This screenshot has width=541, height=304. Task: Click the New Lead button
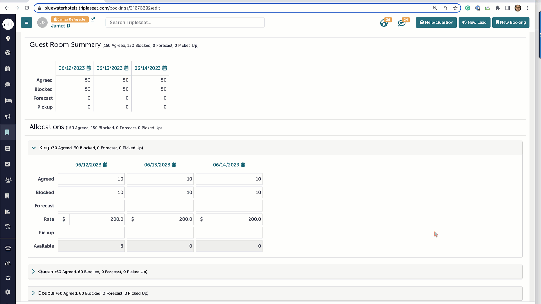click(x=474, y=23)
